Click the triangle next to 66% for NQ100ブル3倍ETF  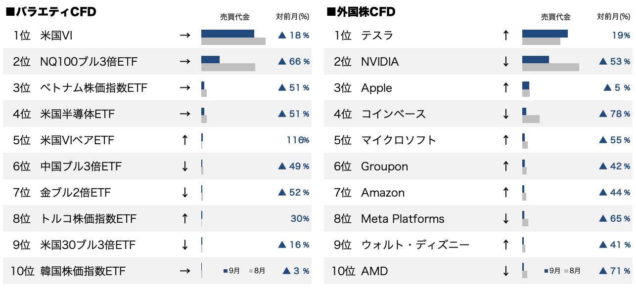point(282,62)
